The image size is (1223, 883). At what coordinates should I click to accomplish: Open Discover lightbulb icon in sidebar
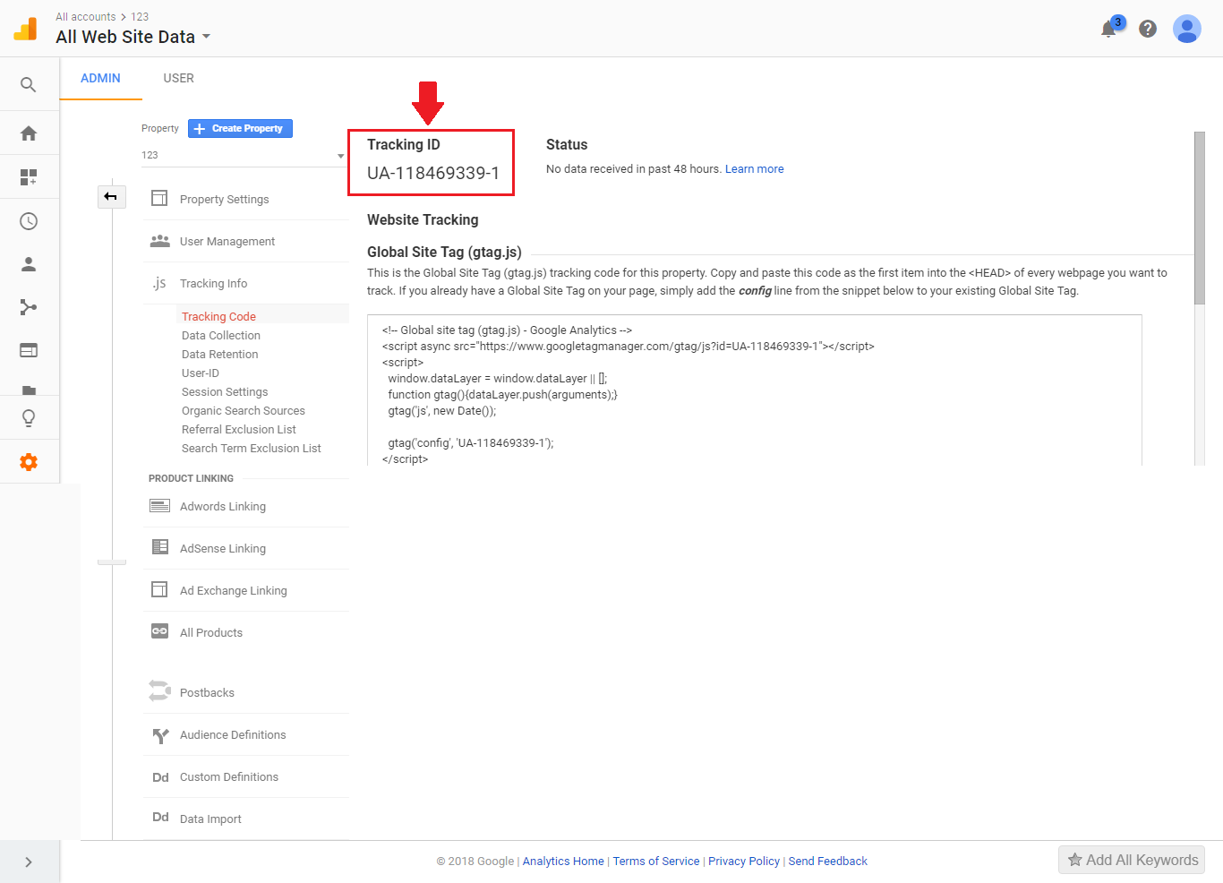click(29, 418)
